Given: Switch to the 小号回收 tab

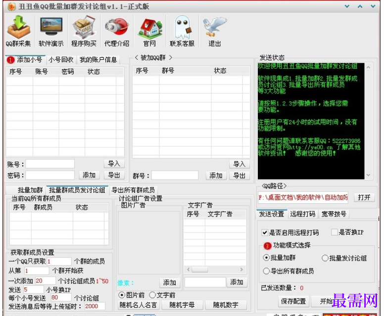Looking at the screenshot, I should [x=61, y=60].
